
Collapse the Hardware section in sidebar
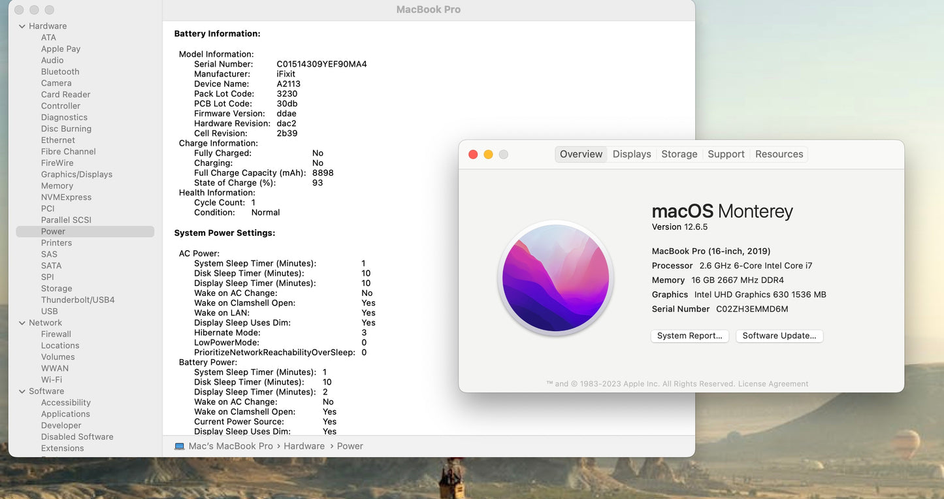click(22, 26)
